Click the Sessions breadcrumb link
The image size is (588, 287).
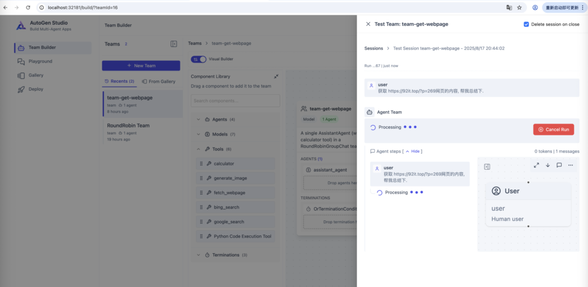[374, 48]
